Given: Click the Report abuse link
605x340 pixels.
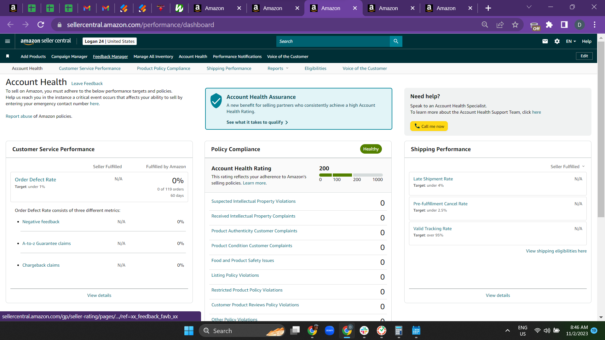Looking at the screenshot, I should (x=19, y=116).
